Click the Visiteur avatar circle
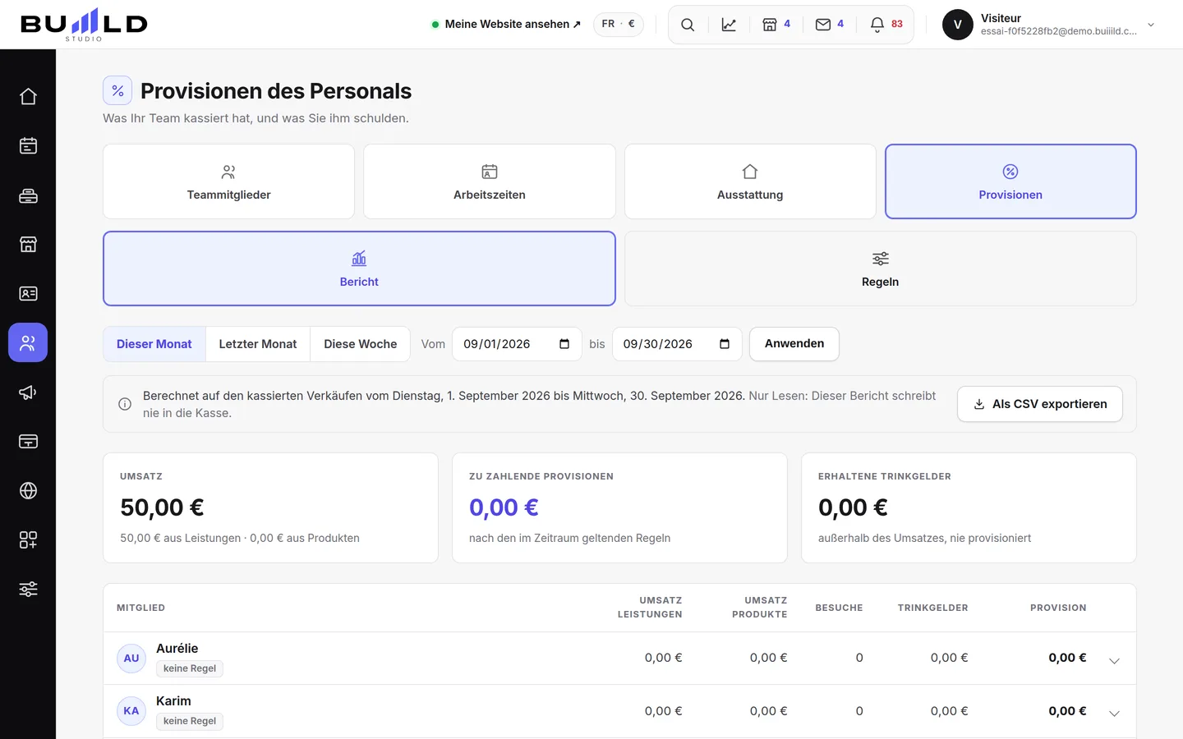The image size is (1183, 739). (x=957, y=25)
